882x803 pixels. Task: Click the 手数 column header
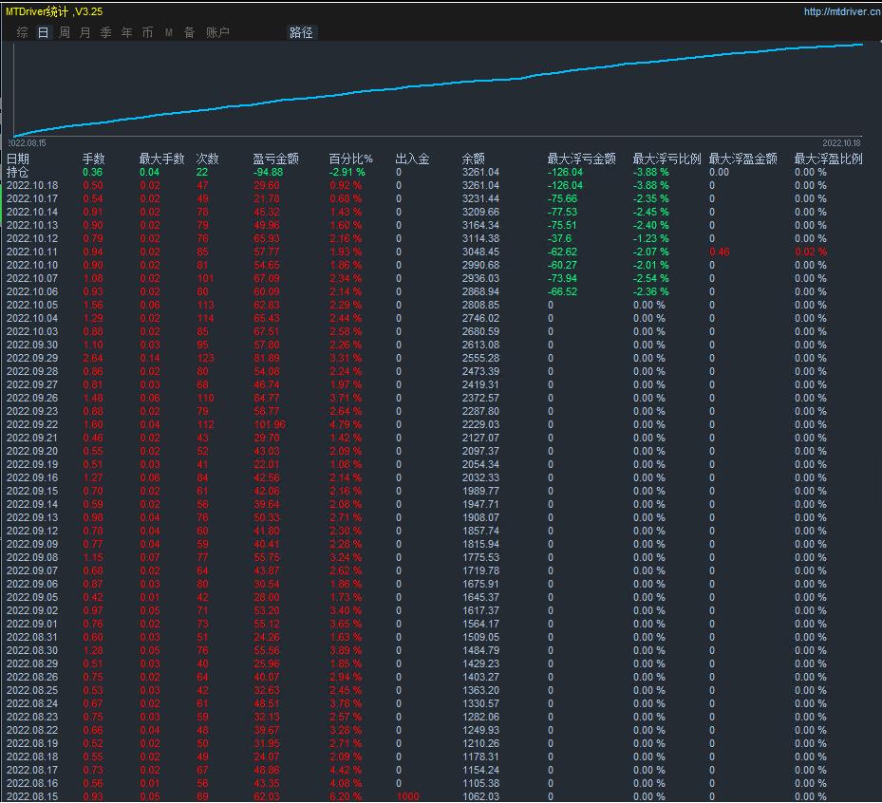click(x=93, y=159)
